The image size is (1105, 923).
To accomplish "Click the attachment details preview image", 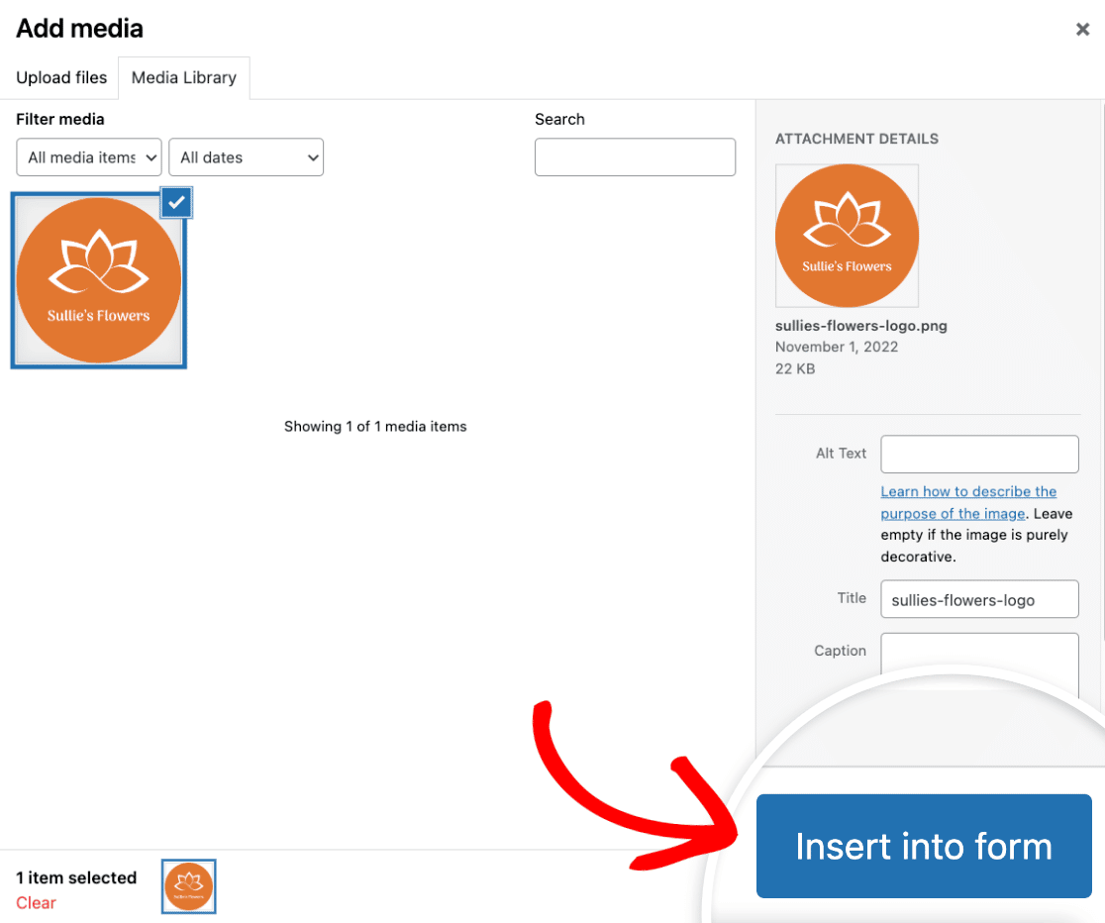I will pyautogui.click(x=847, y=236).
